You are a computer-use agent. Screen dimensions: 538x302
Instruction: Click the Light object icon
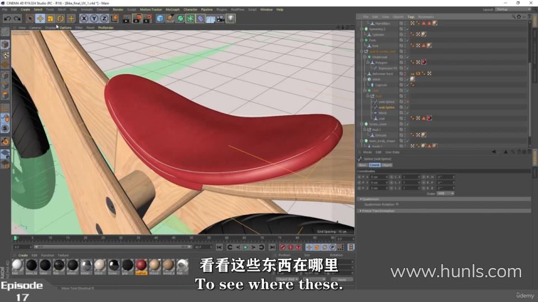pyautogui.click(x=230, y=18)
